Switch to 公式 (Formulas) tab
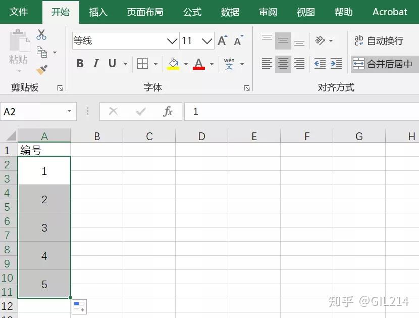This screenshot has height=318, width=419. [x=192, y=12]
